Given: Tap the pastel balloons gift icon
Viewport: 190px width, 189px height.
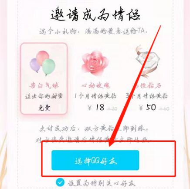Looking at the screenshot, I should 43,63.
